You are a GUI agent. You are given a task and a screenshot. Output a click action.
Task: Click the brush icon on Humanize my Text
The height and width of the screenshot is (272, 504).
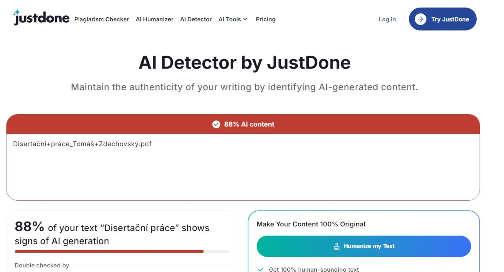(337, 246)
